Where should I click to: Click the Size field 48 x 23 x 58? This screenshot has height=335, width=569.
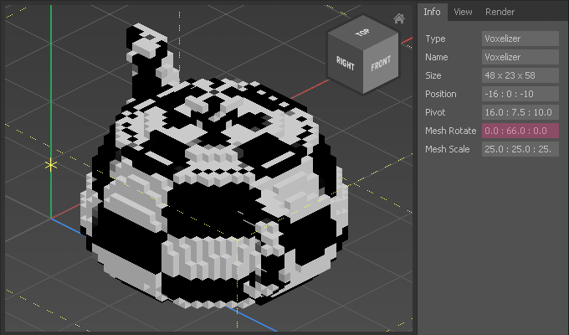tap(520, 75)
